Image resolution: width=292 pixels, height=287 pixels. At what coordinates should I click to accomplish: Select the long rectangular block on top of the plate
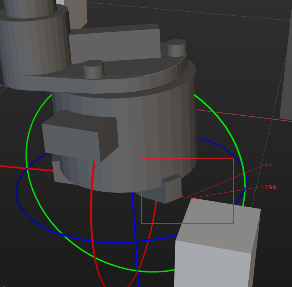(x=115, y=44)
